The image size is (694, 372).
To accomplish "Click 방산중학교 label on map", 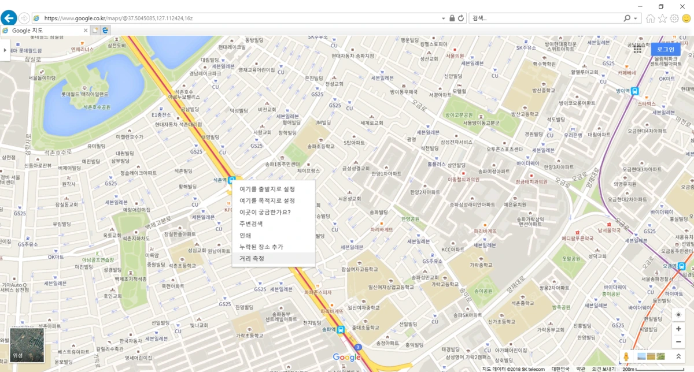I will [x=543, y=91].
